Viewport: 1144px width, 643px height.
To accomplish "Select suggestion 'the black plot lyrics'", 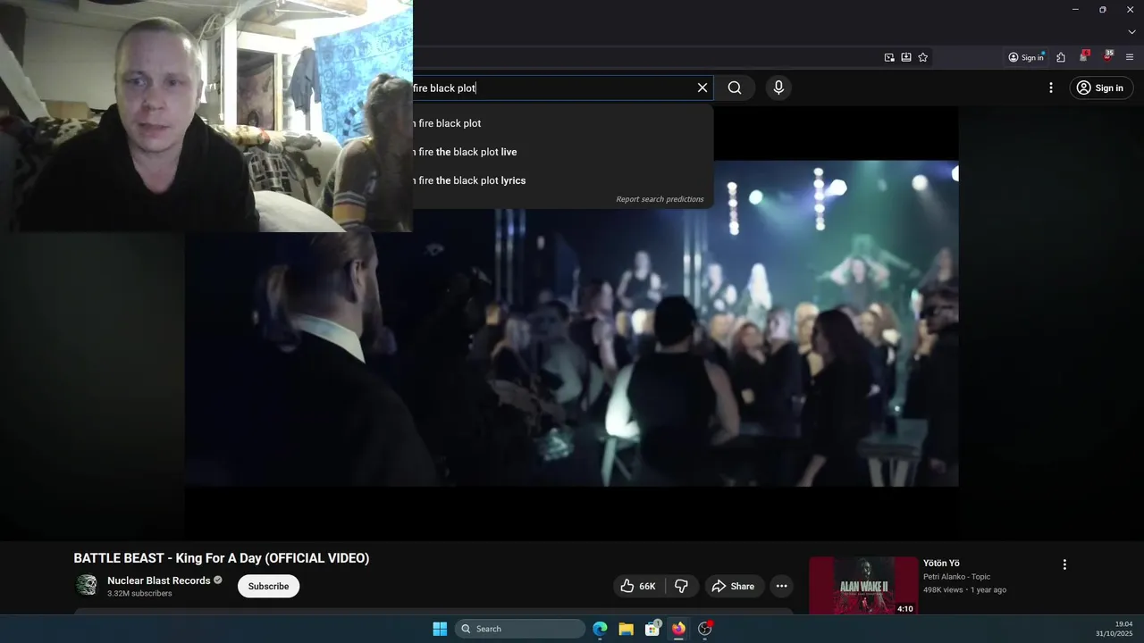I will tap(563, 180).
